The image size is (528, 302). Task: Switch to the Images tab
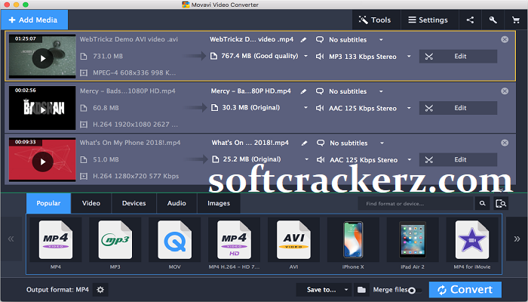pyautogui.click(x=219, y=203)
